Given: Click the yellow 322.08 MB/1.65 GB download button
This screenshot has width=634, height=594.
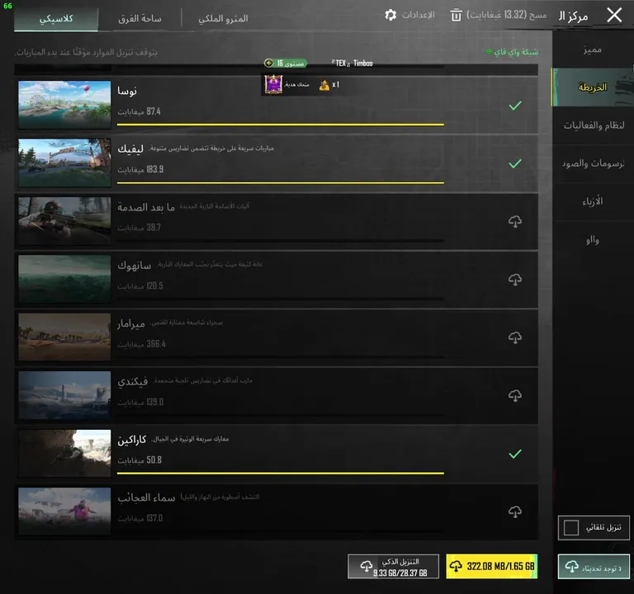Looking at the screenshot, I should 492,567.
